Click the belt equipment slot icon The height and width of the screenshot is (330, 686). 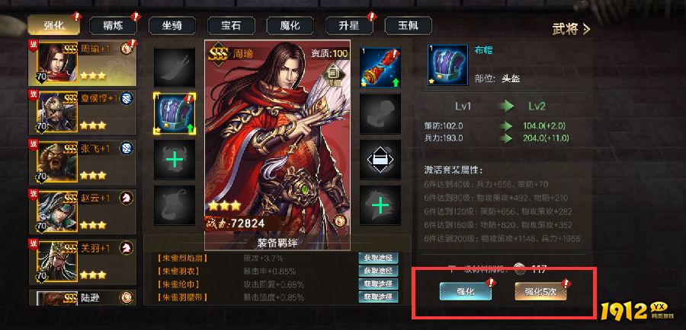point(380,160)
